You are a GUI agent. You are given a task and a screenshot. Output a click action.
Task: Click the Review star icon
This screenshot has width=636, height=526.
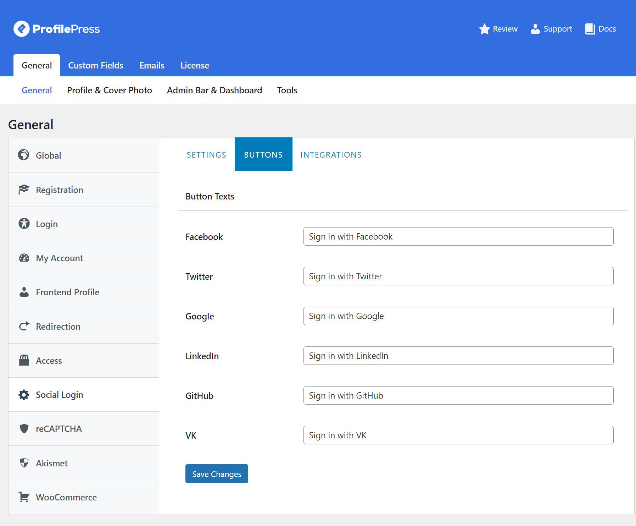[484, 29]
